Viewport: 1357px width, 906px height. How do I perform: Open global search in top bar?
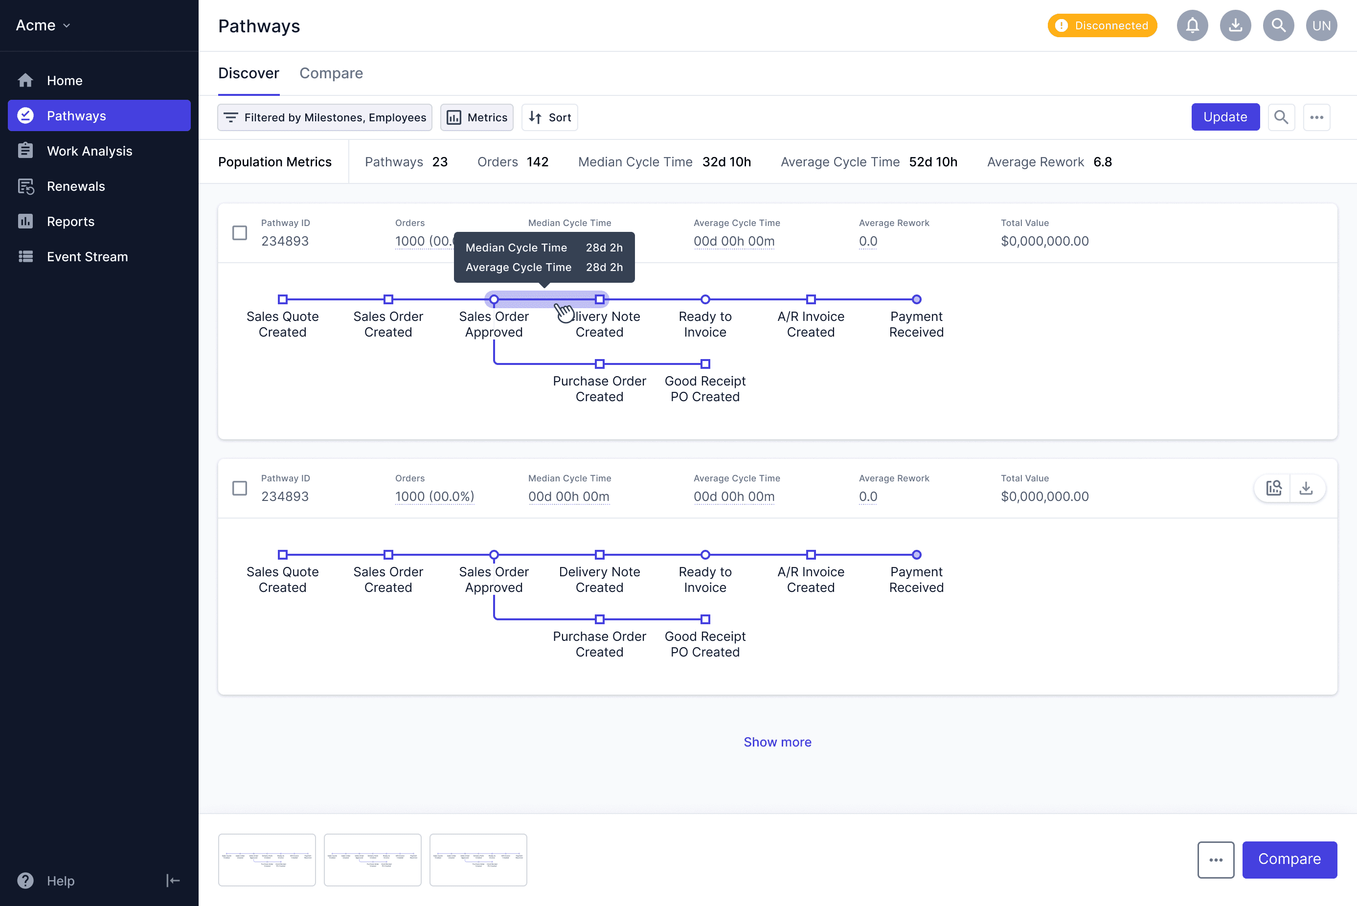1278,25
